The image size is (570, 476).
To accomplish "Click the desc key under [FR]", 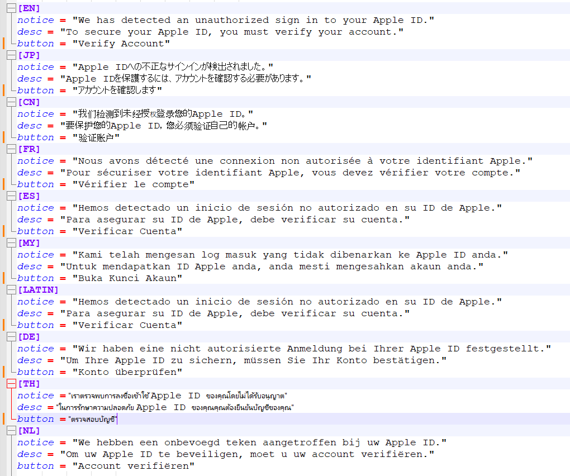I will [30, 173].
